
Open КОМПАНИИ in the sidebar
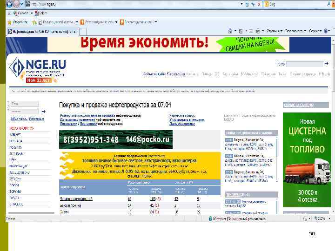(x=16, y=153)
